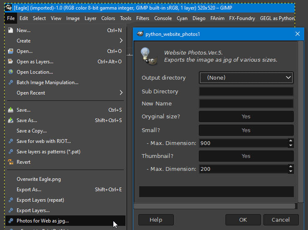Click the Help button in dialog
The height and width of the screenshot is (230, 308).
point(156,220)
